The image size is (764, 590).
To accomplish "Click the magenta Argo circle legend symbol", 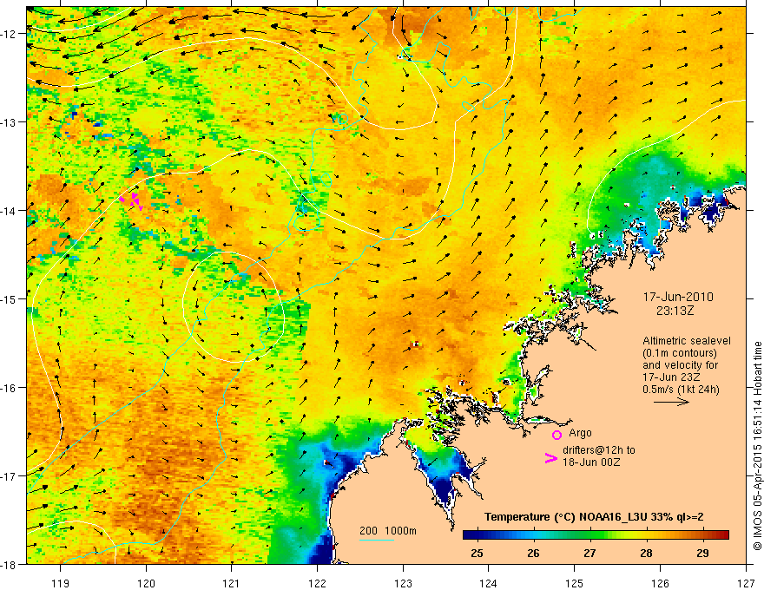I will tap(557, 435).
